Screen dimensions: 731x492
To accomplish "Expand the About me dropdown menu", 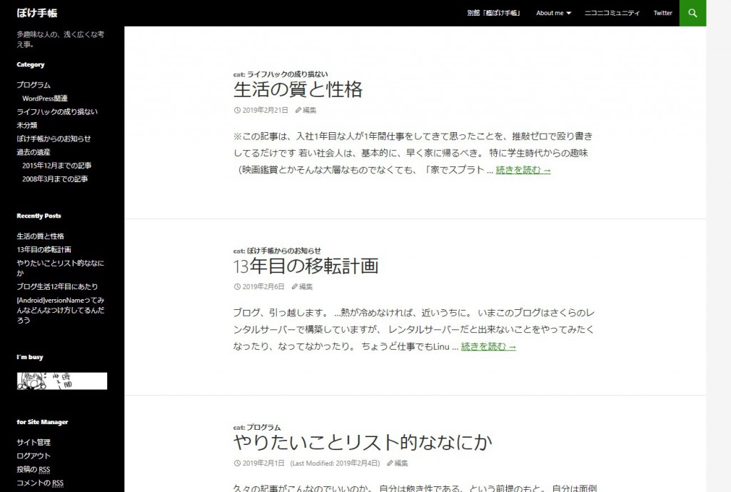I will coord(553,13).
